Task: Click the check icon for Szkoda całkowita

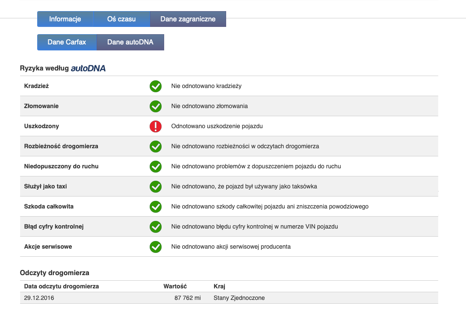Action: [156, 207]
